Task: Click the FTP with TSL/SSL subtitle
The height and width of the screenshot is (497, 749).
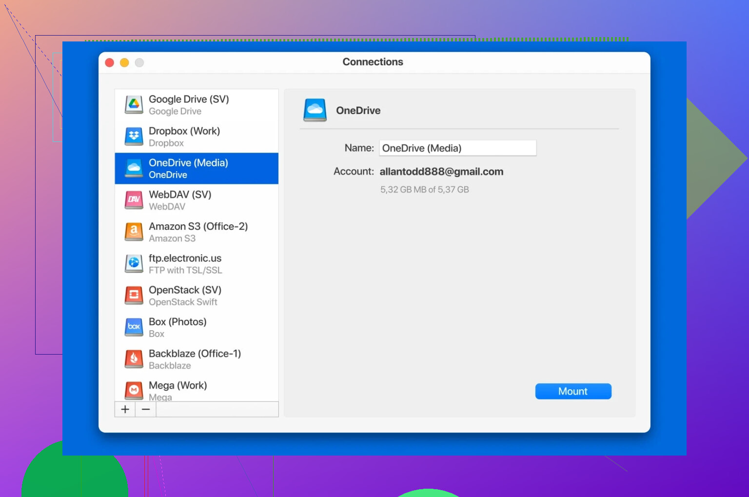Action: (185, 270)
